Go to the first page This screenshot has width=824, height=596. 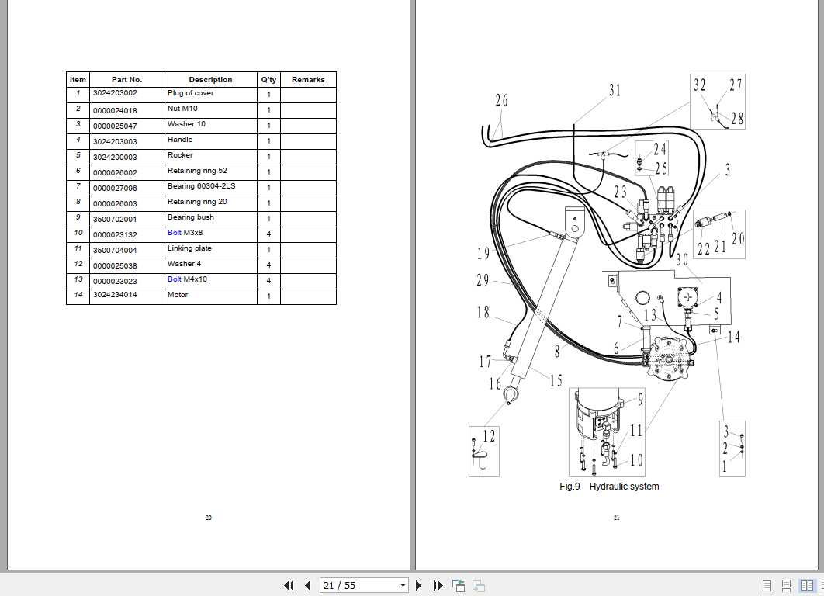click(289, 585)
